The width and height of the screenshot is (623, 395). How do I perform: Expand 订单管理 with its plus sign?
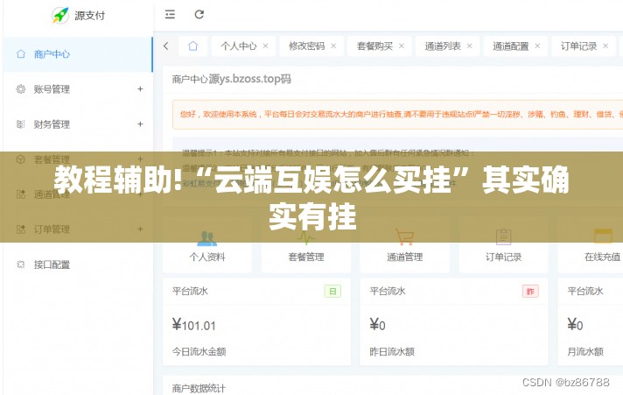point(140,229)
